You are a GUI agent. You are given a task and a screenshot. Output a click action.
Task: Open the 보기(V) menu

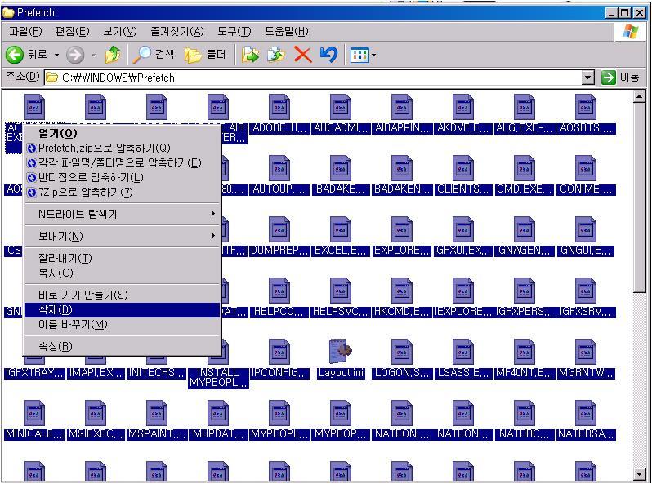tap(120, 32)
